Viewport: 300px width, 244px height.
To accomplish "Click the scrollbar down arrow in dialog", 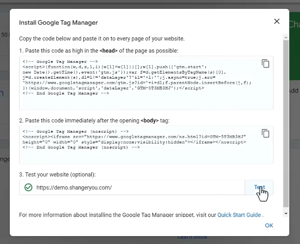I will point(286,214).
